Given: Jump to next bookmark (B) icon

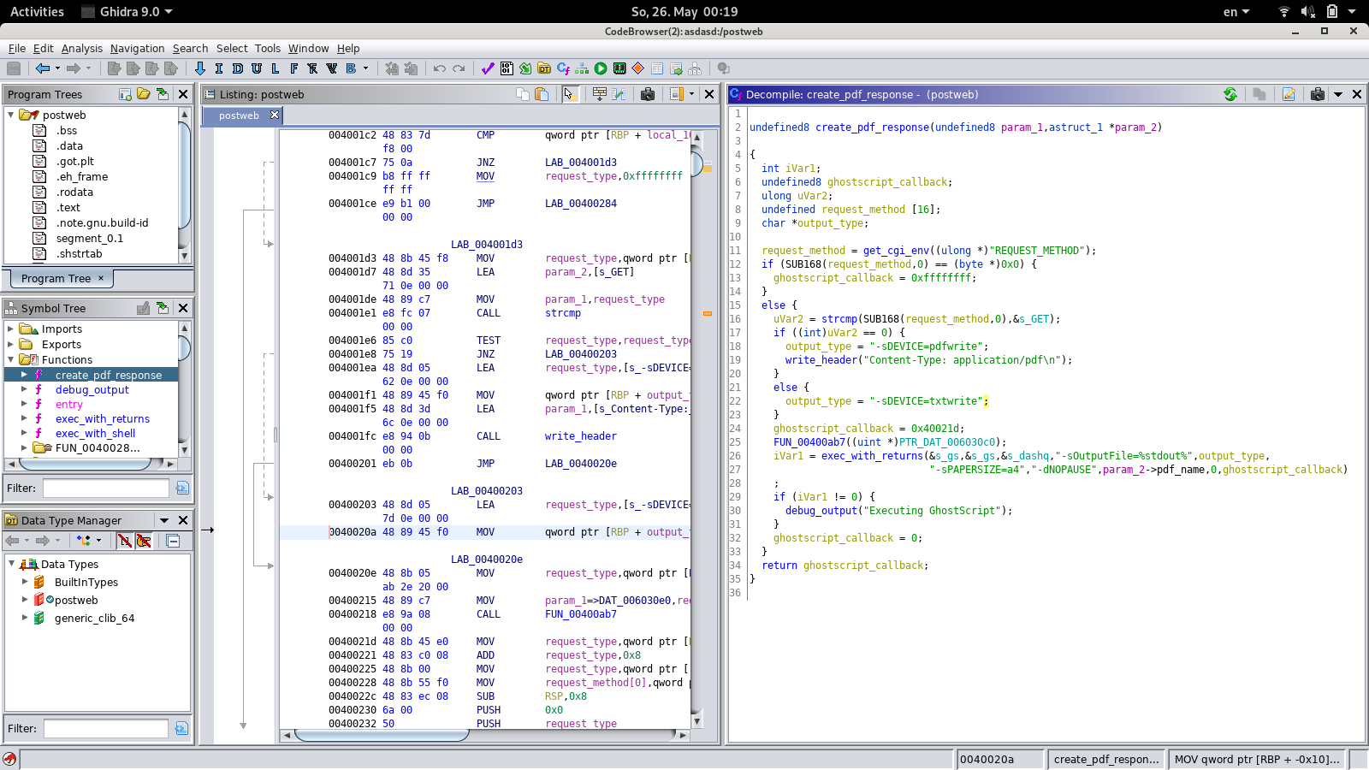Looking at the screenshot, I should [x=351, y=68].
